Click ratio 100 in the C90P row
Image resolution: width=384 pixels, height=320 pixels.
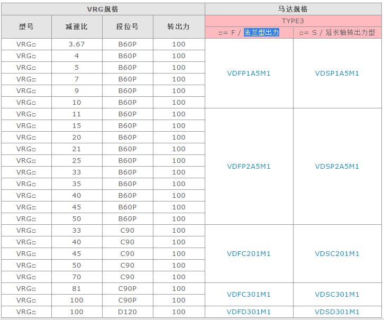click(x=77, y=300)
